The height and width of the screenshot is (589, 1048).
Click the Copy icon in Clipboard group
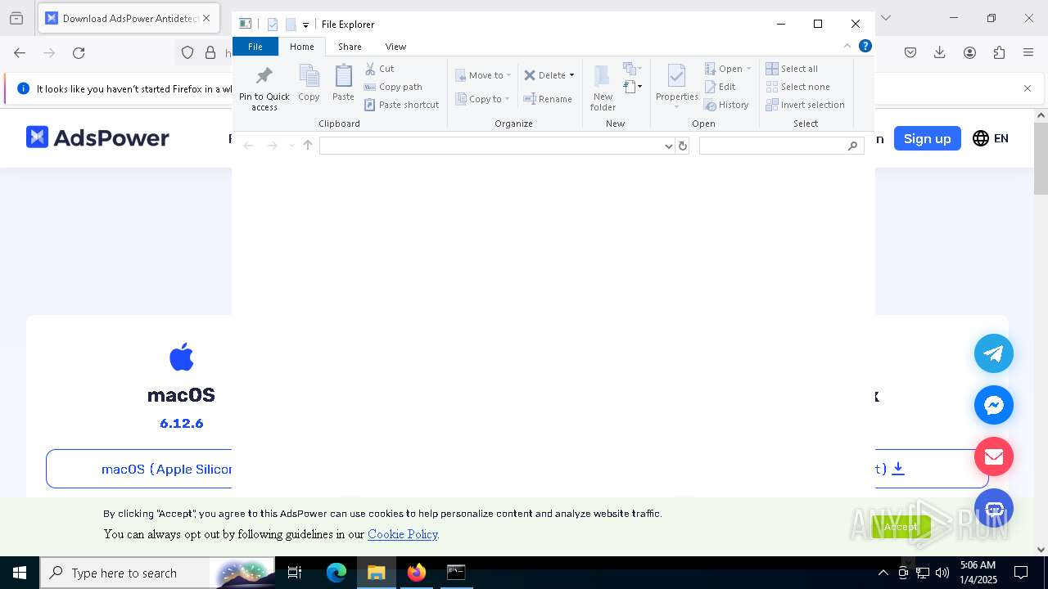(x=309, y=83)
